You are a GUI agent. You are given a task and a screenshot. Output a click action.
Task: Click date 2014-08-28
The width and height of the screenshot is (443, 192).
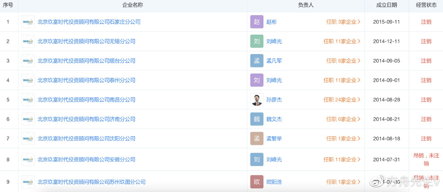tap(386, 99)
